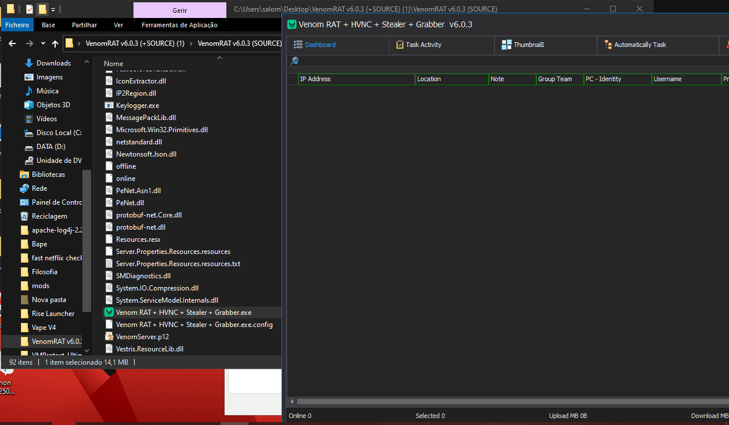The image size is (729, 425).
Task: Expand chevron before VenomRAT v6.0.3 (+SOURCE) (1)
Action: click(79, 43)
